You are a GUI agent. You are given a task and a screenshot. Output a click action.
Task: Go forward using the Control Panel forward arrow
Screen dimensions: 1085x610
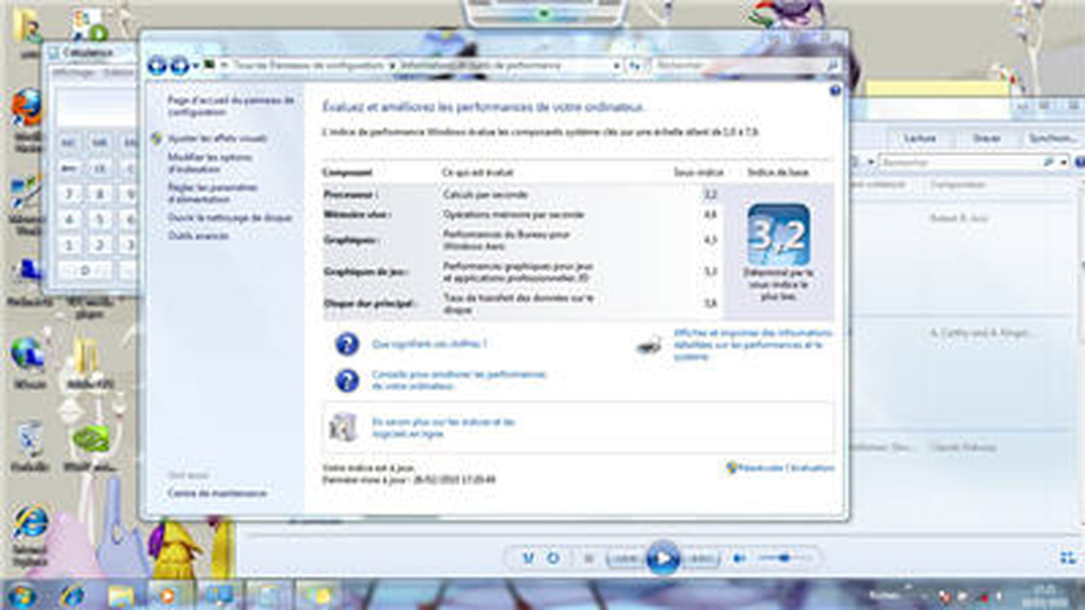pos(179,66)
